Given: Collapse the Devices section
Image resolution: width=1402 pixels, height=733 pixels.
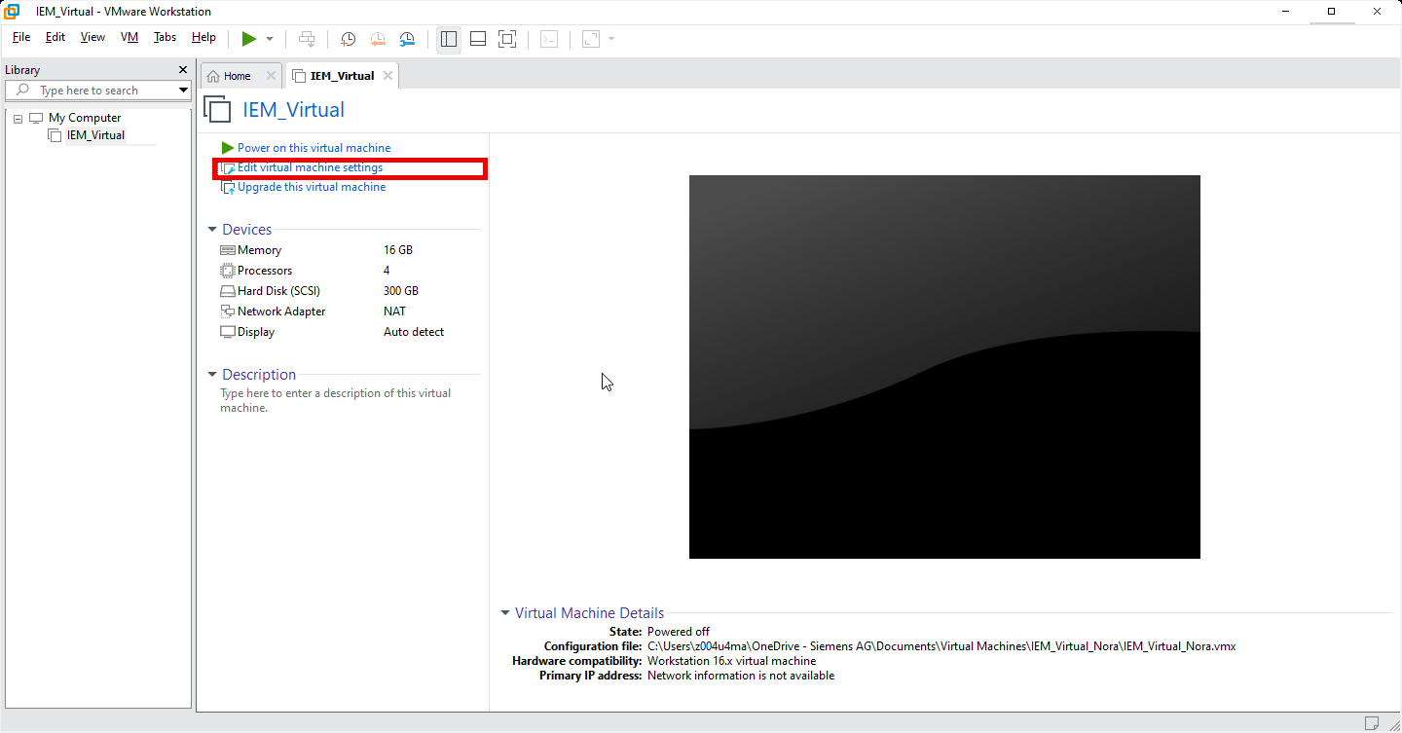Looking at the screenshot, I should point(212,229).
